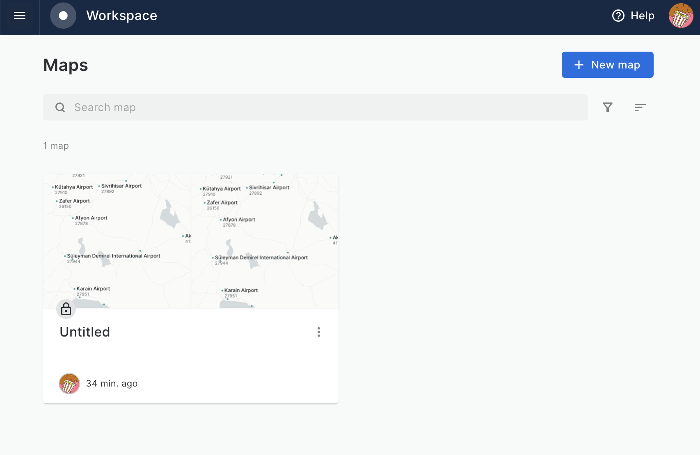
Task: Focus the Search map input field
Action: (x=320, y=107)
